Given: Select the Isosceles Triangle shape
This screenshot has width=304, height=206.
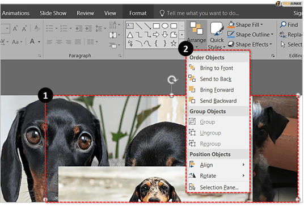Looking at the screenshot, I should click(x=130, y=35).
